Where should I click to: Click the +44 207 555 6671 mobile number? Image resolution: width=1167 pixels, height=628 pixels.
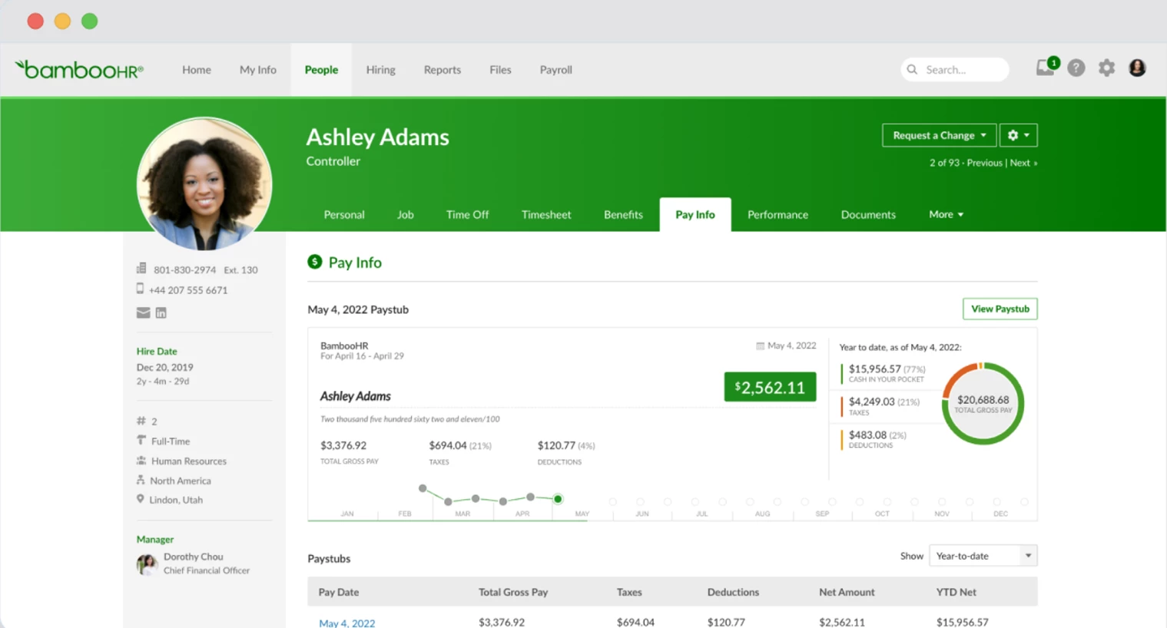(x=188, y=290)
